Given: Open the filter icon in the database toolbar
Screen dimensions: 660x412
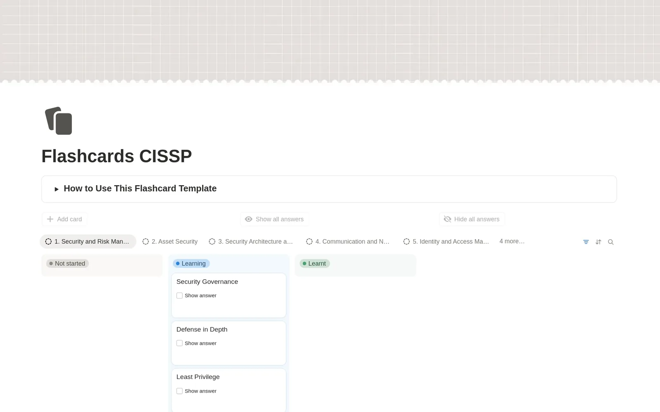Looking at the screenshot, I should click(x=586, y=242).
